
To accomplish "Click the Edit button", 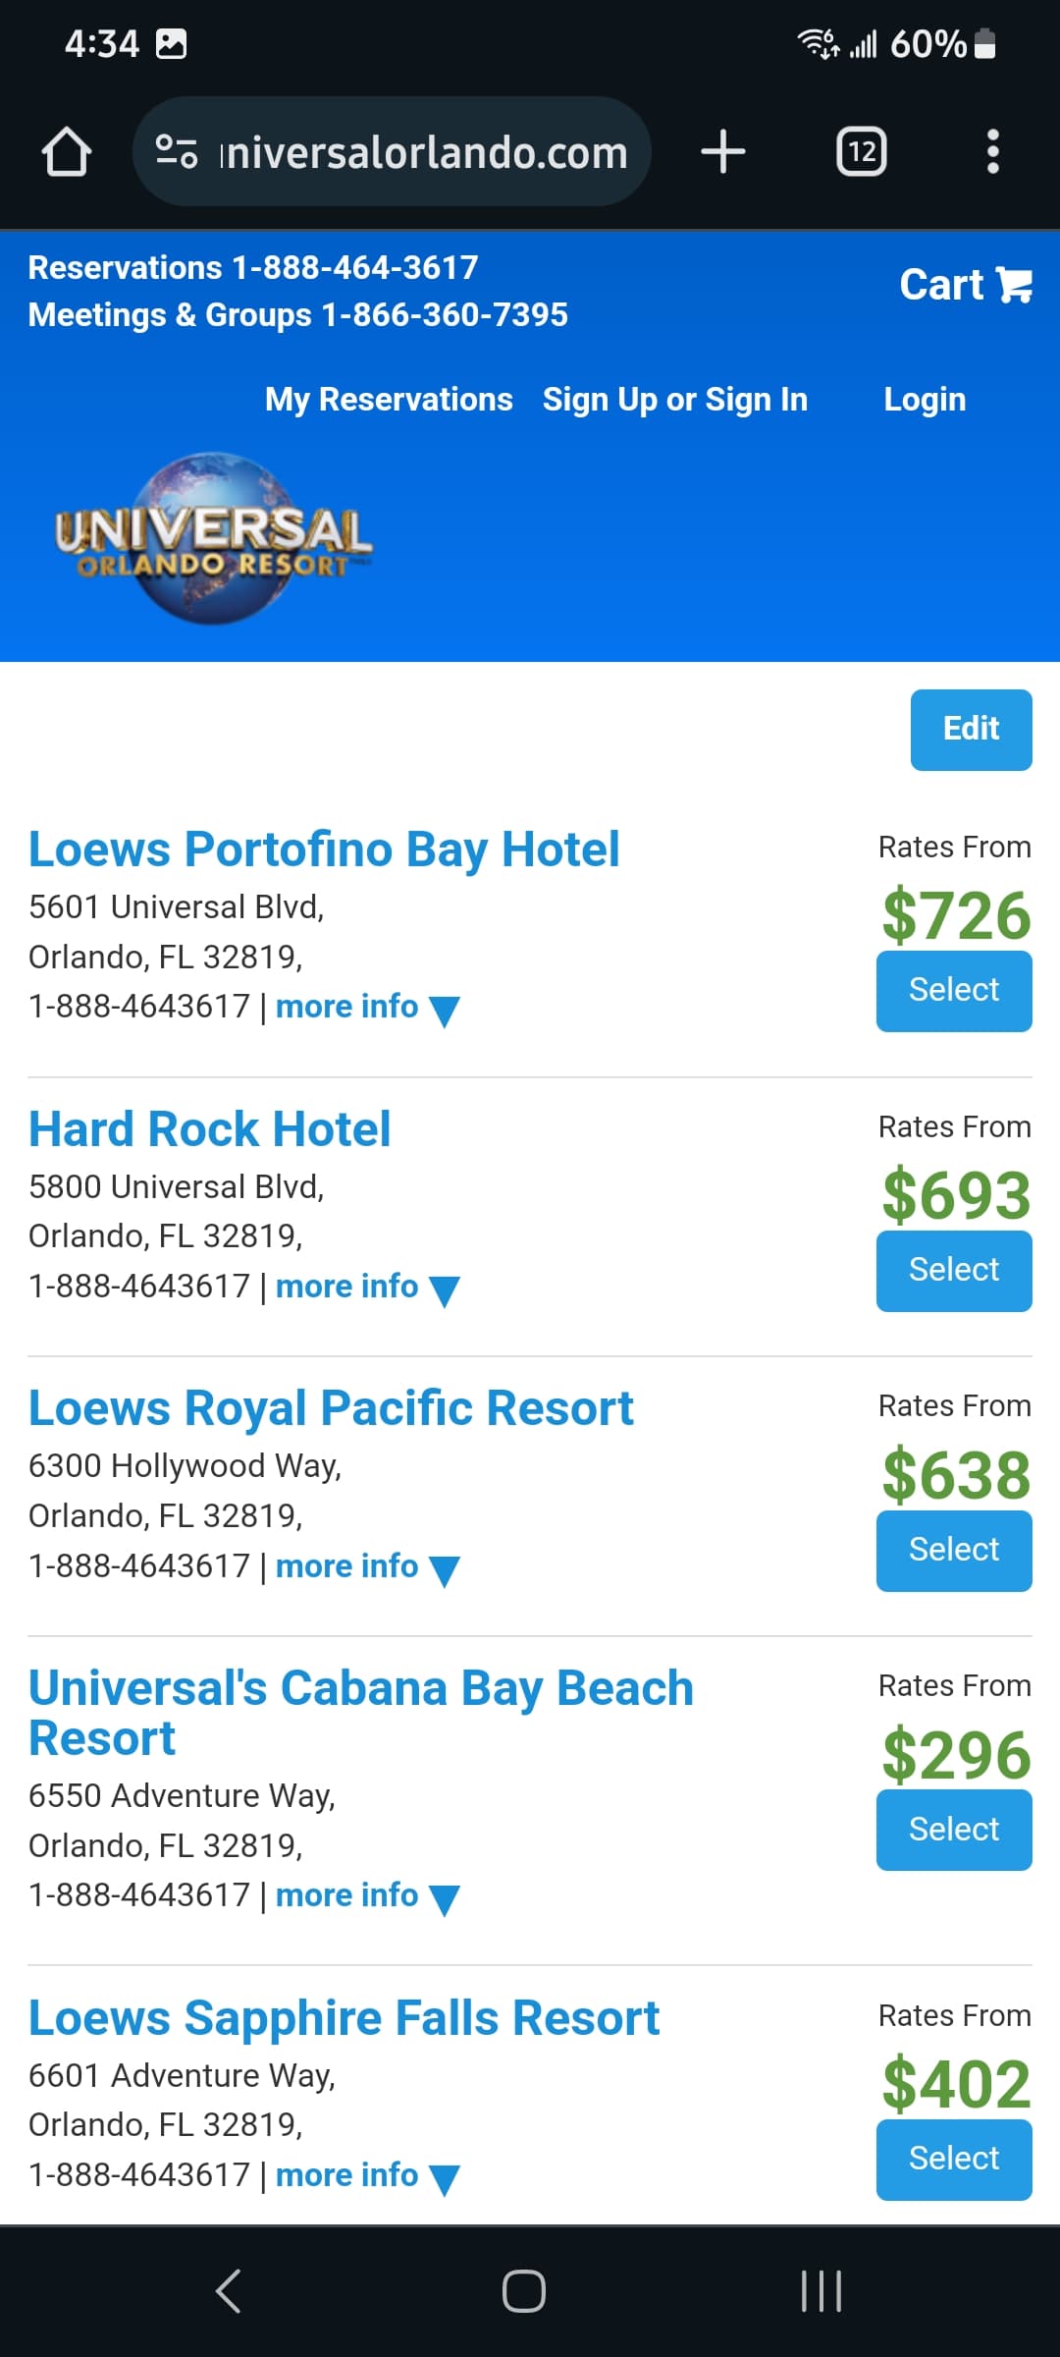I will [x=971, y=730].
